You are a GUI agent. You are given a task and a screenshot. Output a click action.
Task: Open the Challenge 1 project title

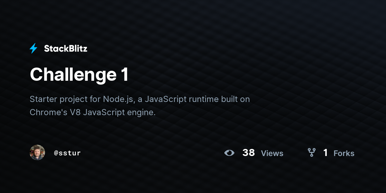[x=79, y=75]
